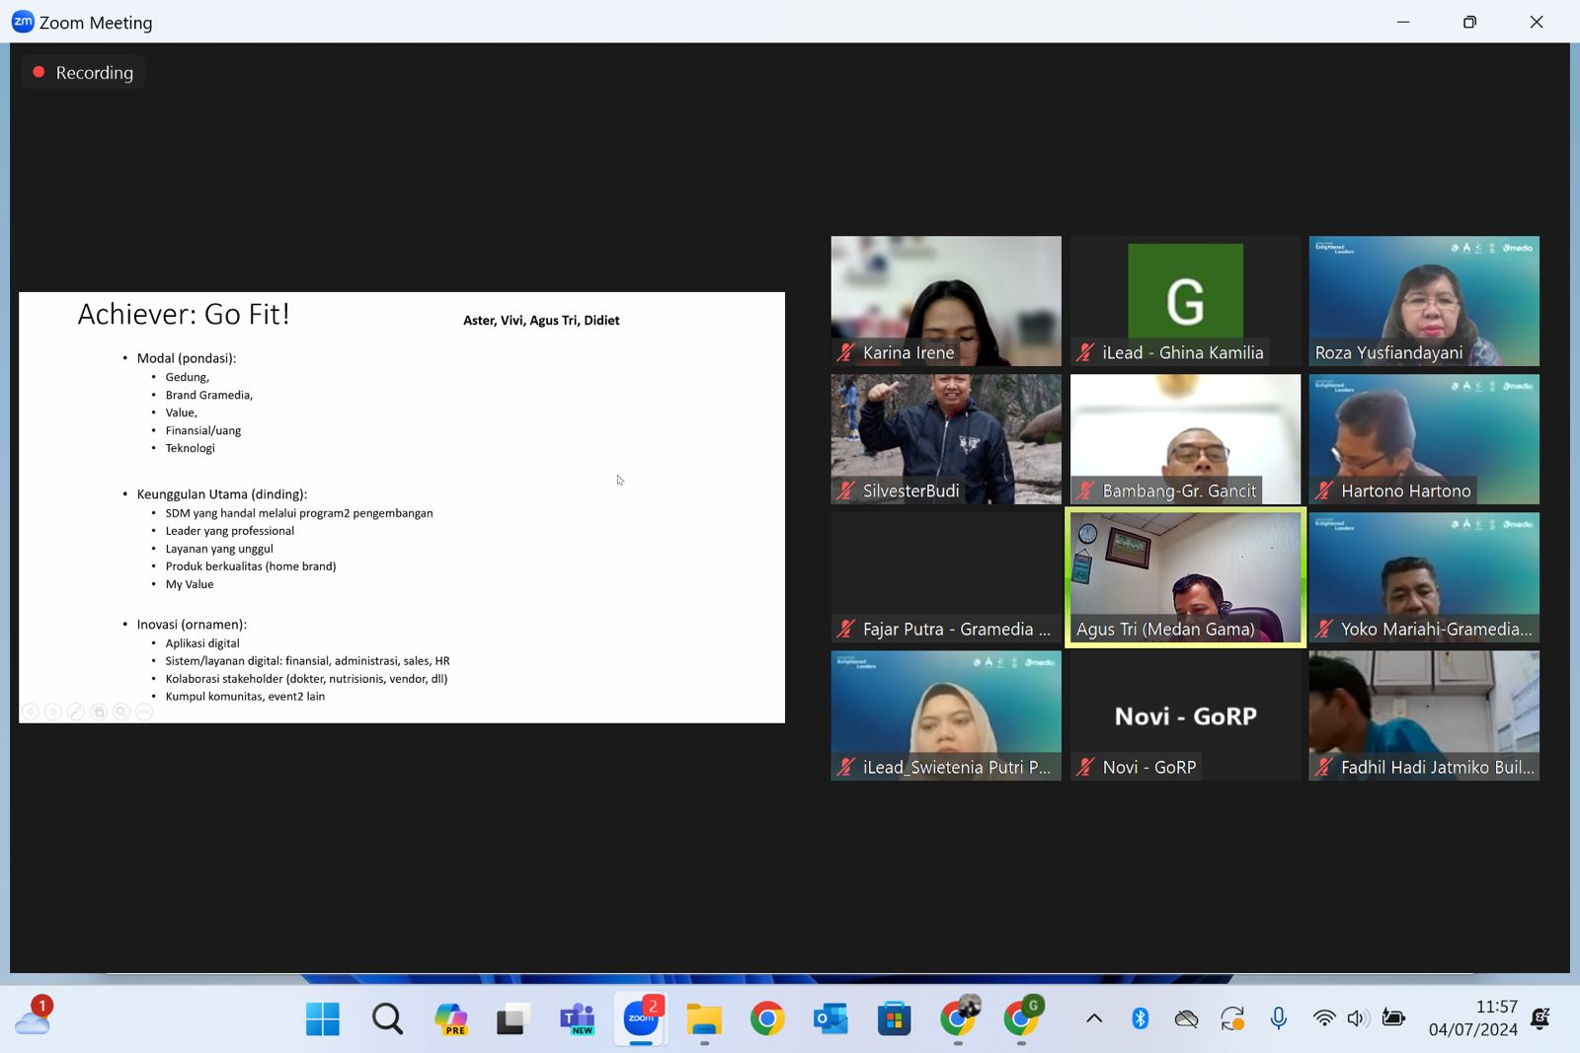The height and width of the screenshot is (1053, 1580).
Task: Click the shared slide title 'Achiever: Go Fit!'
Action: click(x=184, y=314)
